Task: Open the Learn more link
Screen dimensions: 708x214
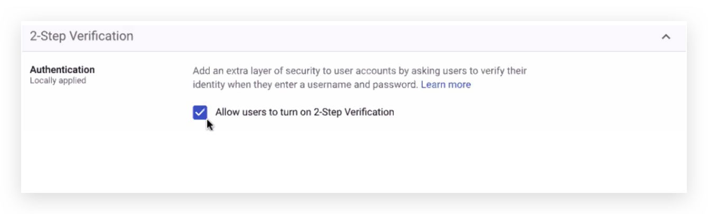Action: coord(445,84)
